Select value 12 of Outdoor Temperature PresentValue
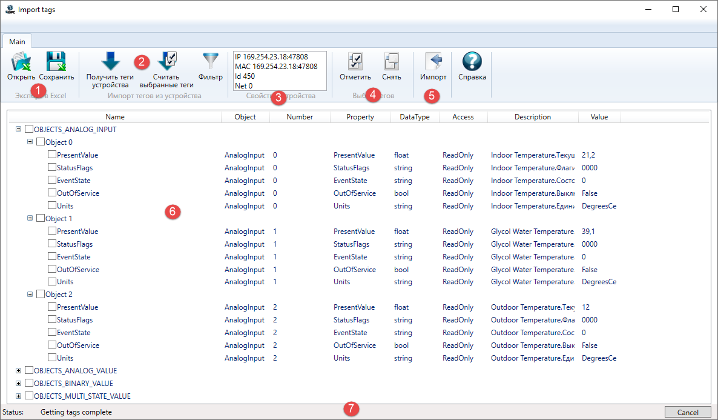This screenshot has width=718, height=420. (x=585, y=307)
